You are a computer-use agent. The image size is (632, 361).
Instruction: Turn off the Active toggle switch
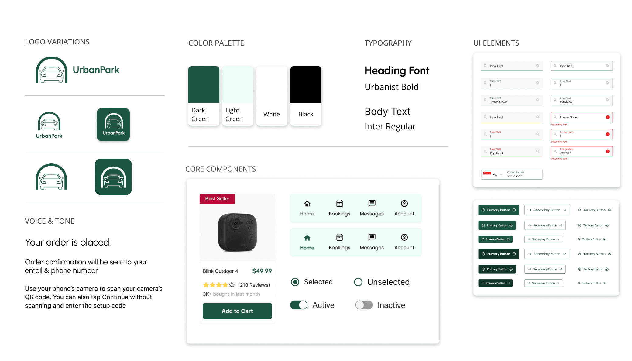point(299,305)
